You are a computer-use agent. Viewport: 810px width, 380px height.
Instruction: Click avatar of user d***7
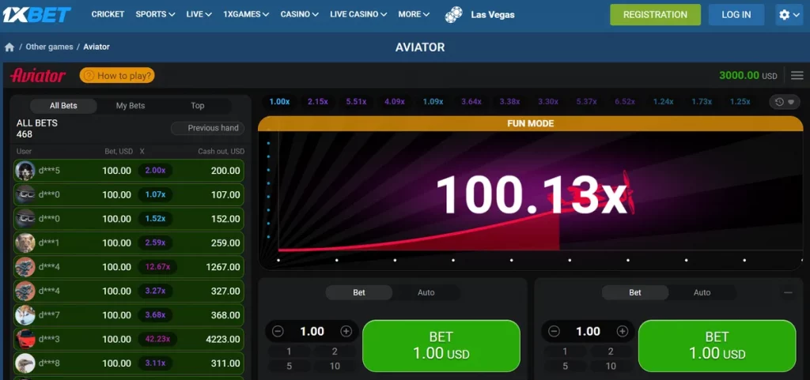click(x=25, y=315)
